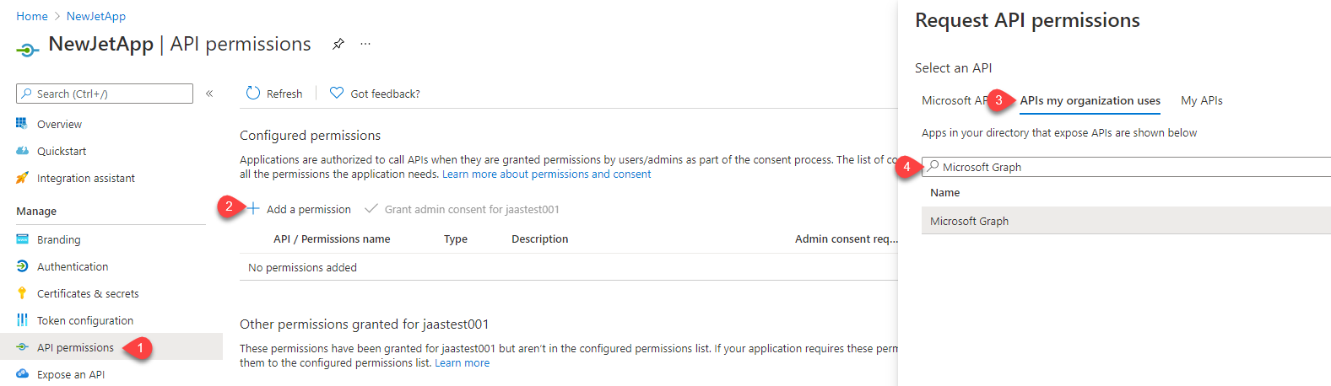Click the Refresh icon in toolbar

coord(253,94)
